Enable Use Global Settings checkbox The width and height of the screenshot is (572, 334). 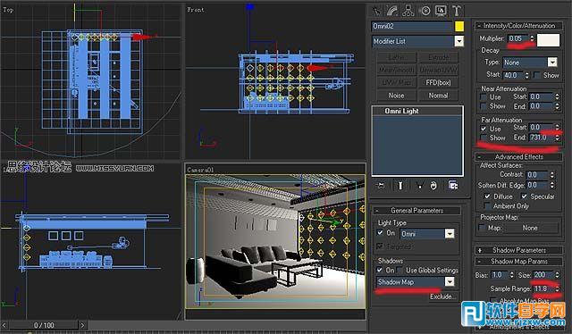[x=400, y=270]
